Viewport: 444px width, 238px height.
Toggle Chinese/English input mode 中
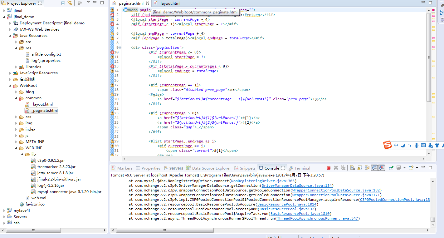396,145
